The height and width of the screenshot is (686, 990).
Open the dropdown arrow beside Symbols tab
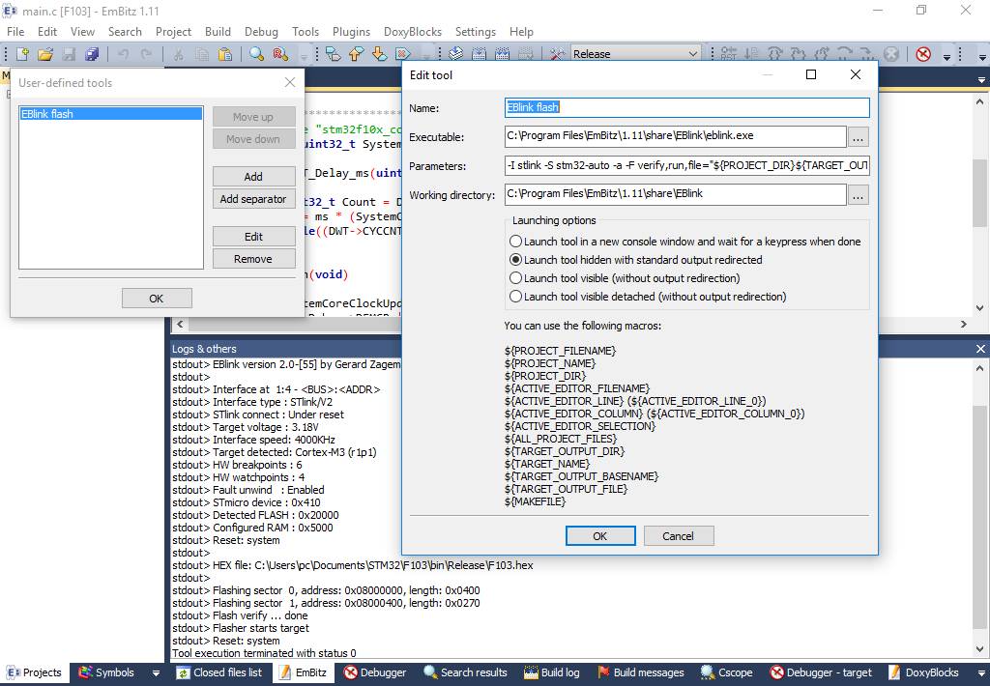[x=156, y=673]
